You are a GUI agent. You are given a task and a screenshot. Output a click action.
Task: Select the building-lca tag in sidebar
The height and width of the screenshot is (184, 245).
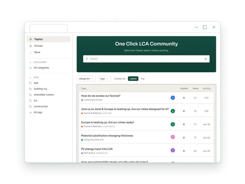pos(40,89)
